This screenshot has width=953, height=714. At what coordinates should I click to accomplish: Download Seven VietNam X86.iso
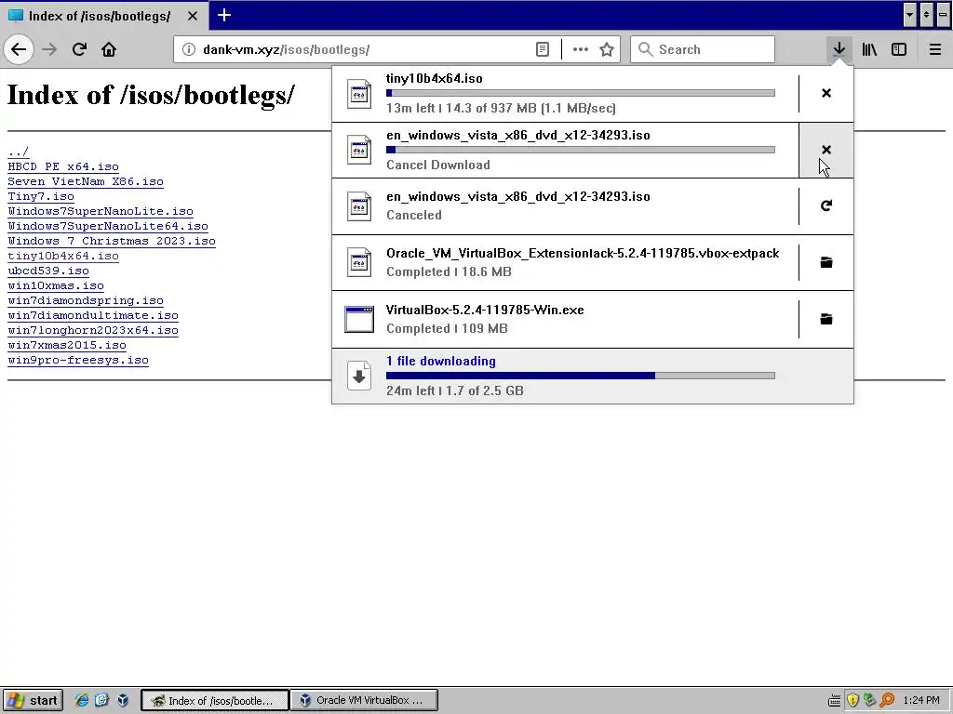86,181
